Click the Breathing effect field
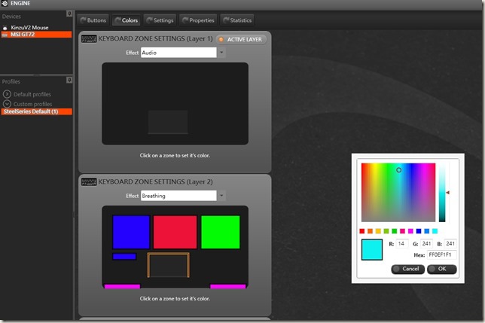 pos(178,196)
